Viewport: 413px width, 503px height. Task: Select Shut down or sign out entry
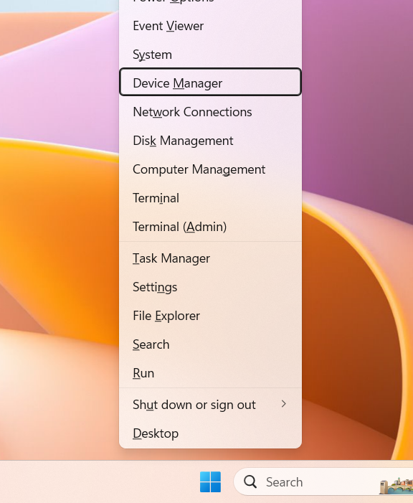tap(210, 405)
